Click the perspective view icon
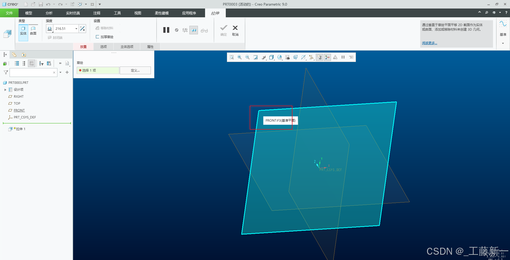This screenshot has height=260, width=510. 295,57
